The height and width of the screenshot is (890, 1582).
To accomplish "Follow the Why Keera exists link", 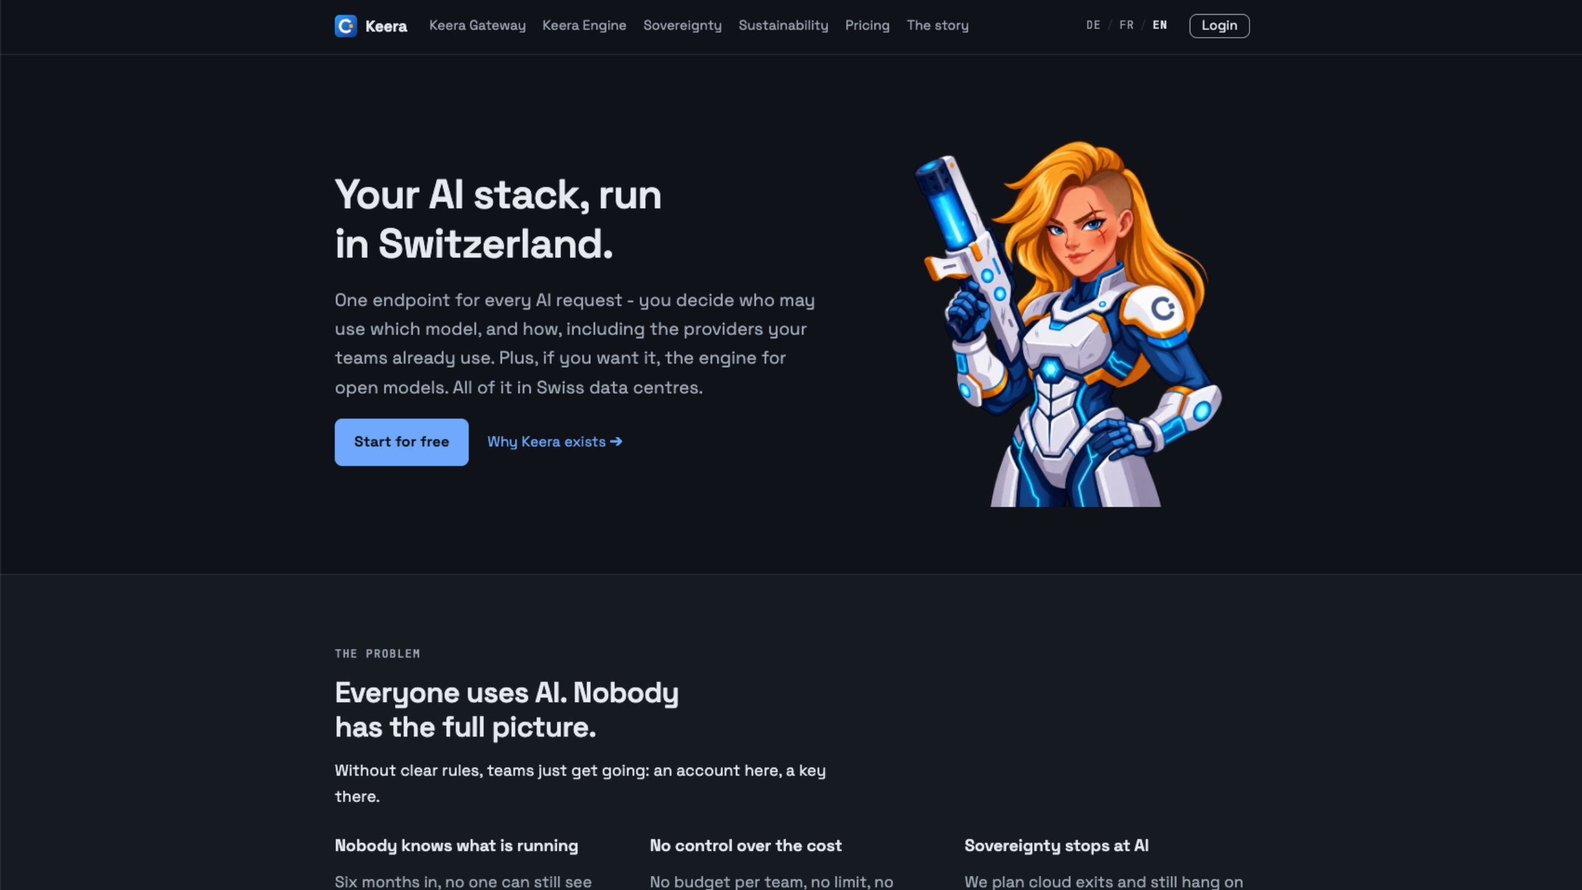I will pos(555,442).
